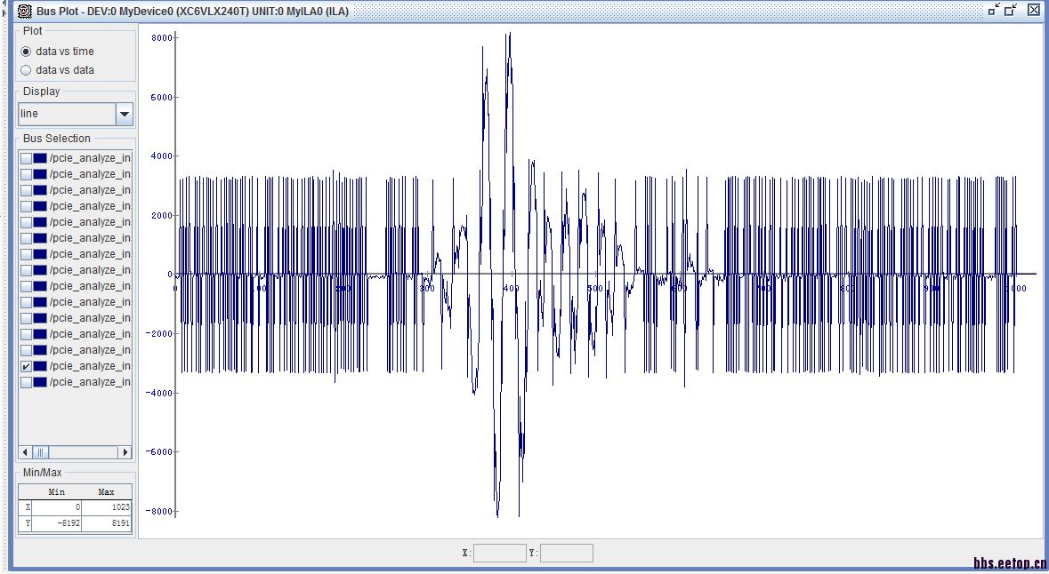The width and height of the screenshot is (1049, 574).
Task: Click the "Min" column header
Action: pyautogui.click(x=56, y=491)
